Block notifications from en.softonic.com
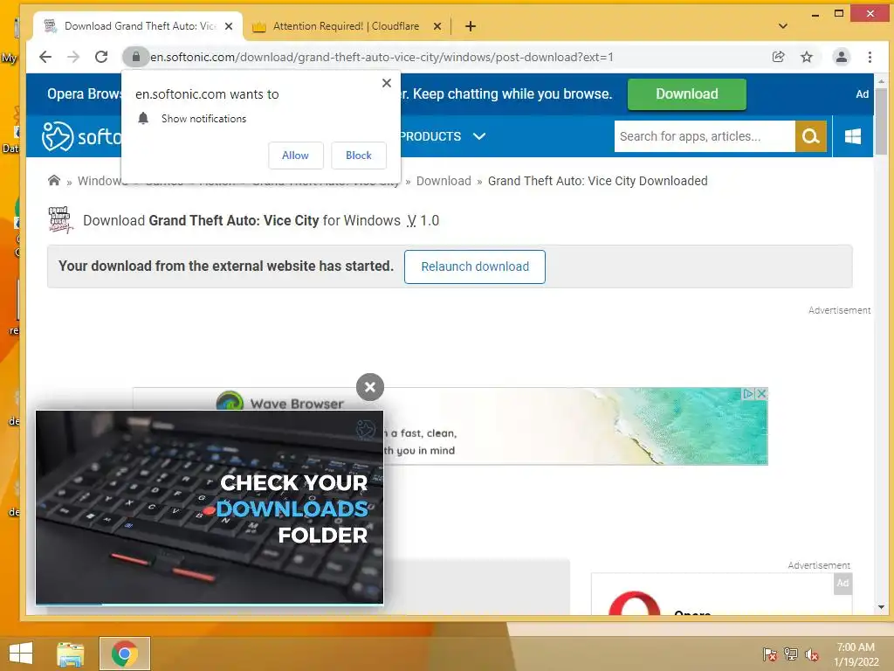 pos(359,156)
